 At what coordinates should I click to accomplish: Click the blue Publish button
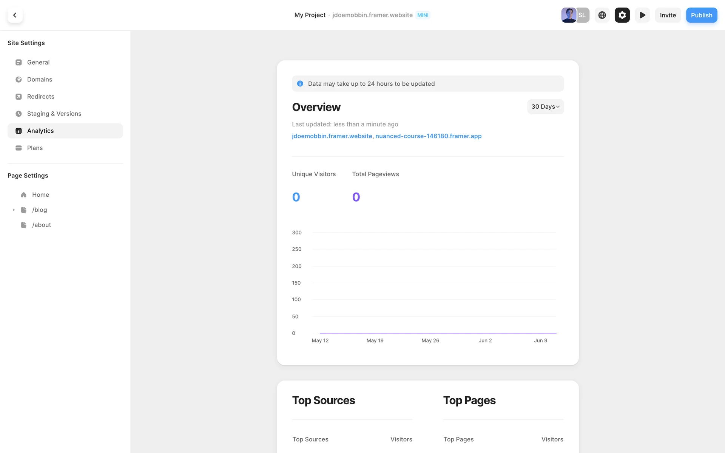coord(701,15)
